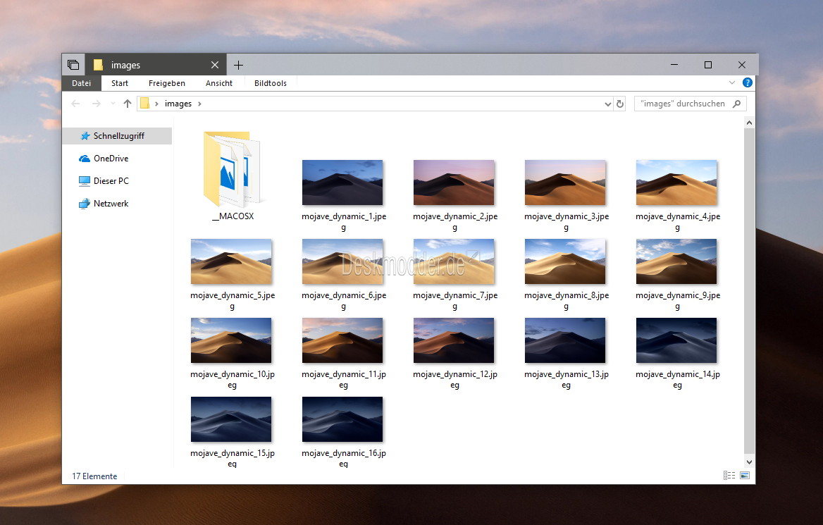Viewport: 823px width, 525px height.
Task: Maximize the Explorer window
Action: pyautogui.click(x=708, y=65)
